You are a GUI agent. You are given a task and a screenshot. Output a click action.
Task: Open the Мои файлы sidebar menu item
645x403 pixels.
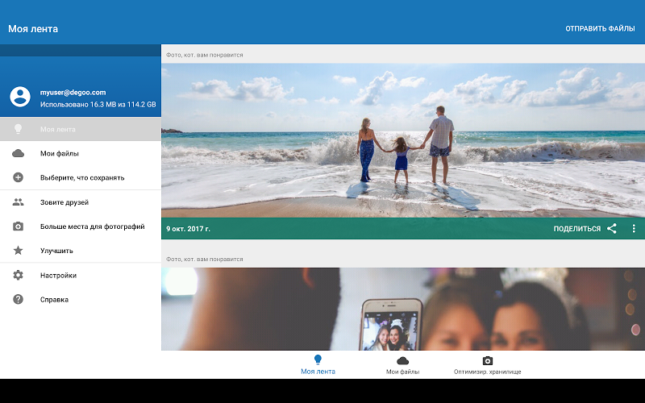tap(60, 153)
